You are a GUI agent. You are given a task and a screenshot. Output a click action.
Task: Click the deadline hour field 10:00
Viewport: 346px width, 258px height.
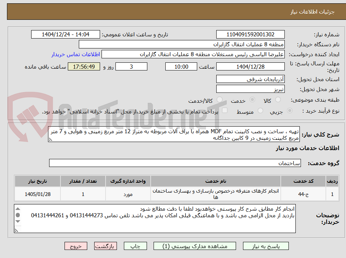181,66
